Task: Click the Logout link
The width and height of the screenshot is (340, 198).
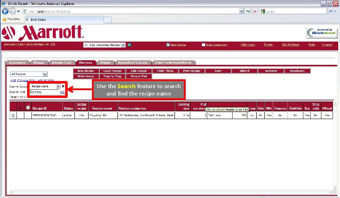Action: click(x=327, y=44)
